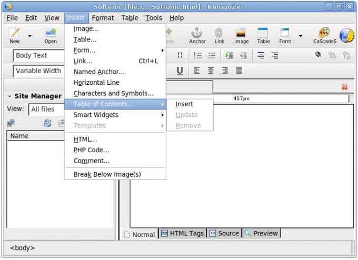Switch to Source view tab

click(224, 233)
